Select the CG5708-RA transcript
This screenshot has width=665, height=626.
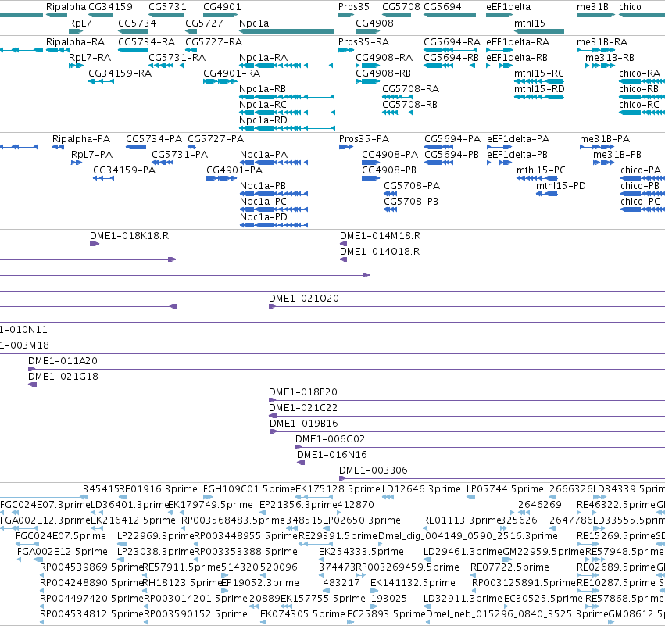coord(398,97)
